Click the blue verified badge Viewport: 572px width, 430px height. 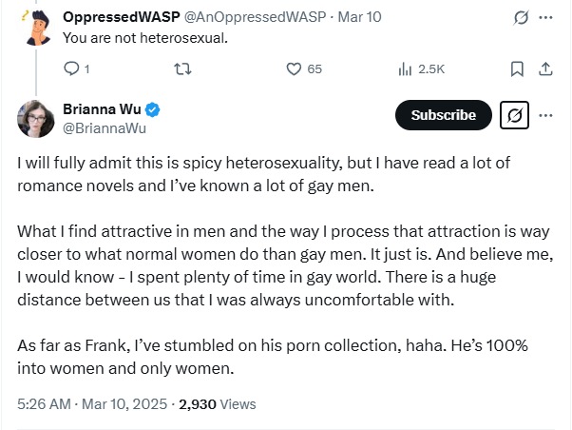coord(152,109)
